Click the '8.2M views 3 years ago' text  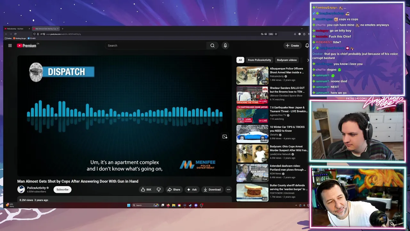pyautogui.click(x=34, y=200)
